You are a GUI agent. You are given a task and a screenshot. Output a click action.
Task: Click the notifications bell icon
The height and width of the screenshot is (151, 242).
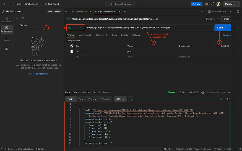212,4
